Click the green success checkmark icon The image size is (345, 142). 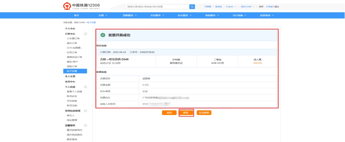(x=103, y=35)
